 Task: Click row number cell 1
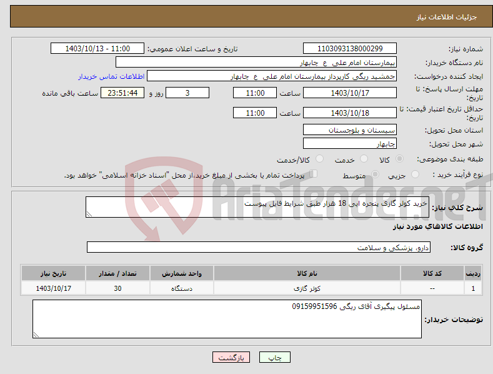[x=473, y=288]
